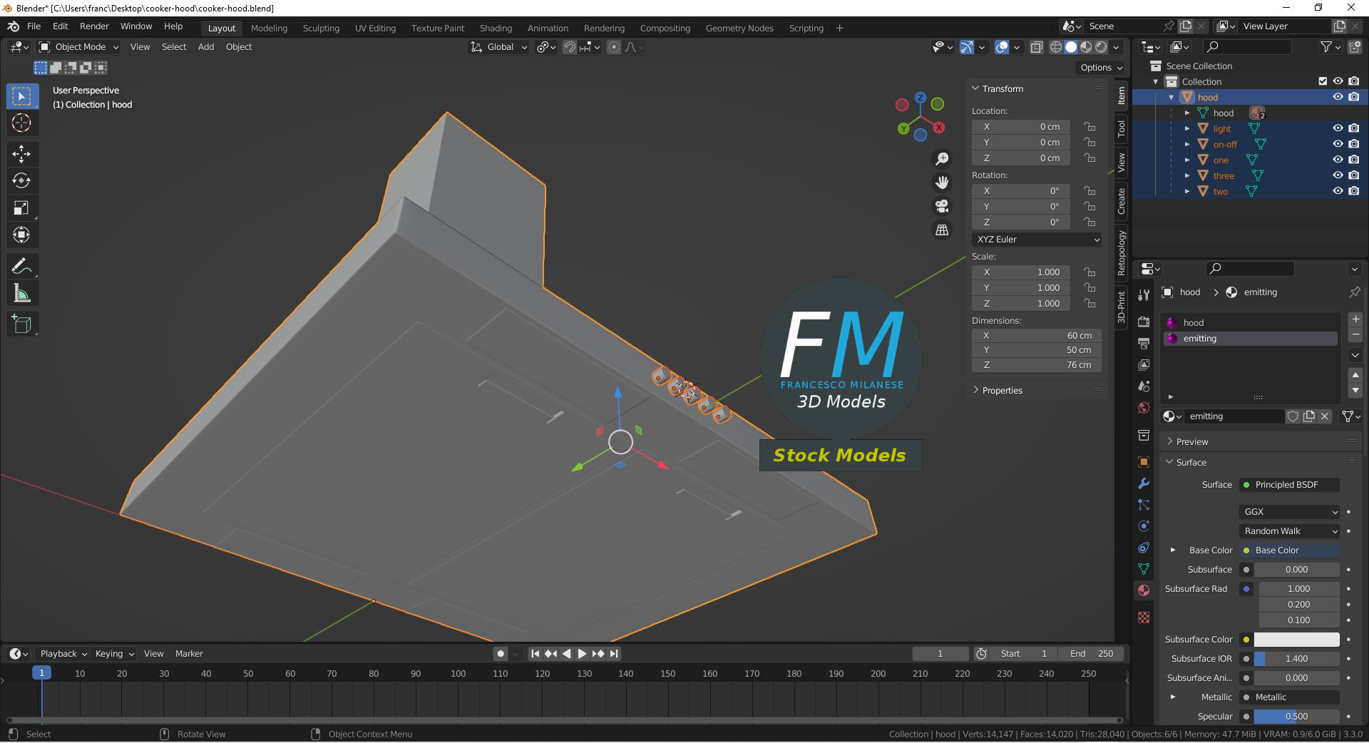Click the pan view hand icon
This screenshot has width=1369, height=743.
[x=942, y=183]
